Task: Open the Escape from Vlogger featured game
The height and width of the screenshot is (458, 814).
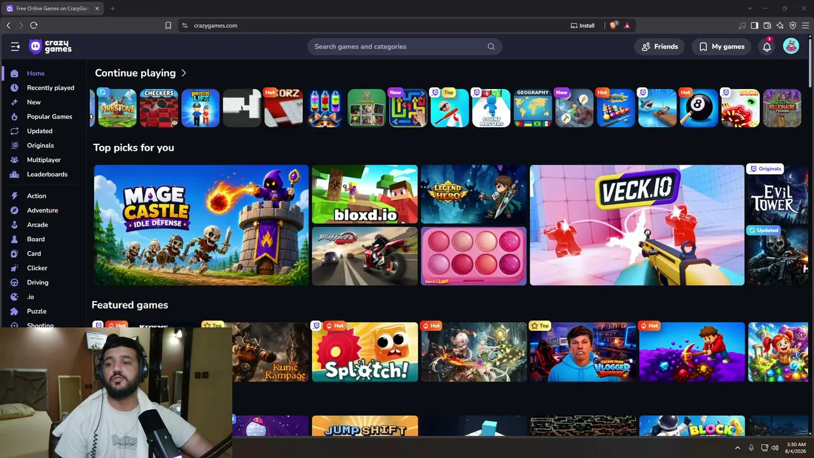Action: tap(583, 352)
